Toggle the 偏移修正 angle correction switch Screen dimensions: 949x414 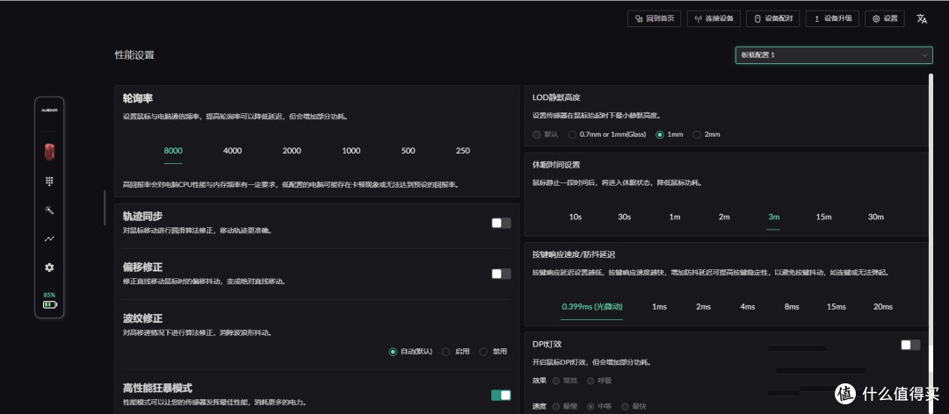501,274
